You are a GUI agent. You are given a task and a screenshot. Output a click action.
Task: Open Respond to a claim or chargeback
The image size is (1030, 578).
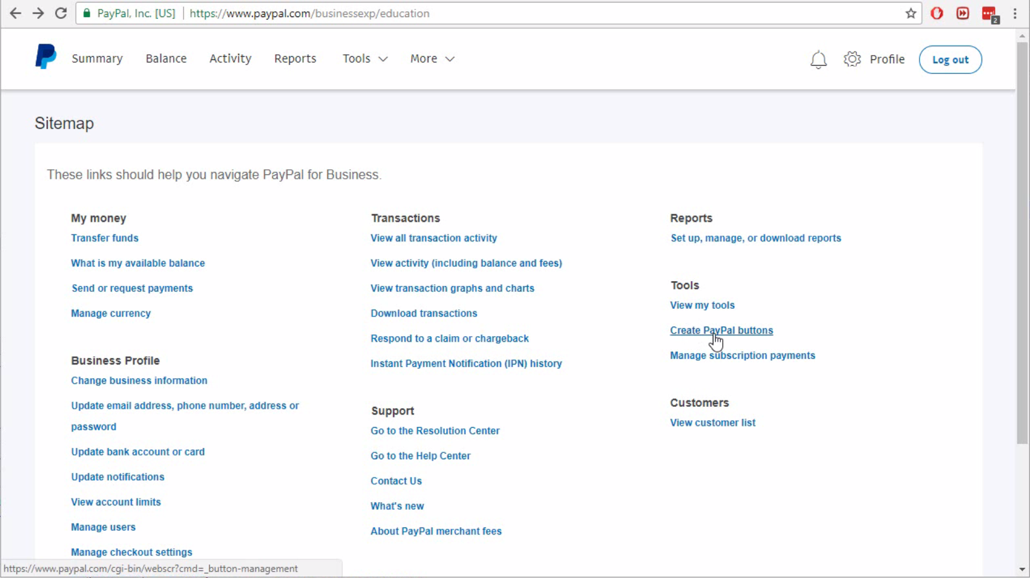point(450,339)
